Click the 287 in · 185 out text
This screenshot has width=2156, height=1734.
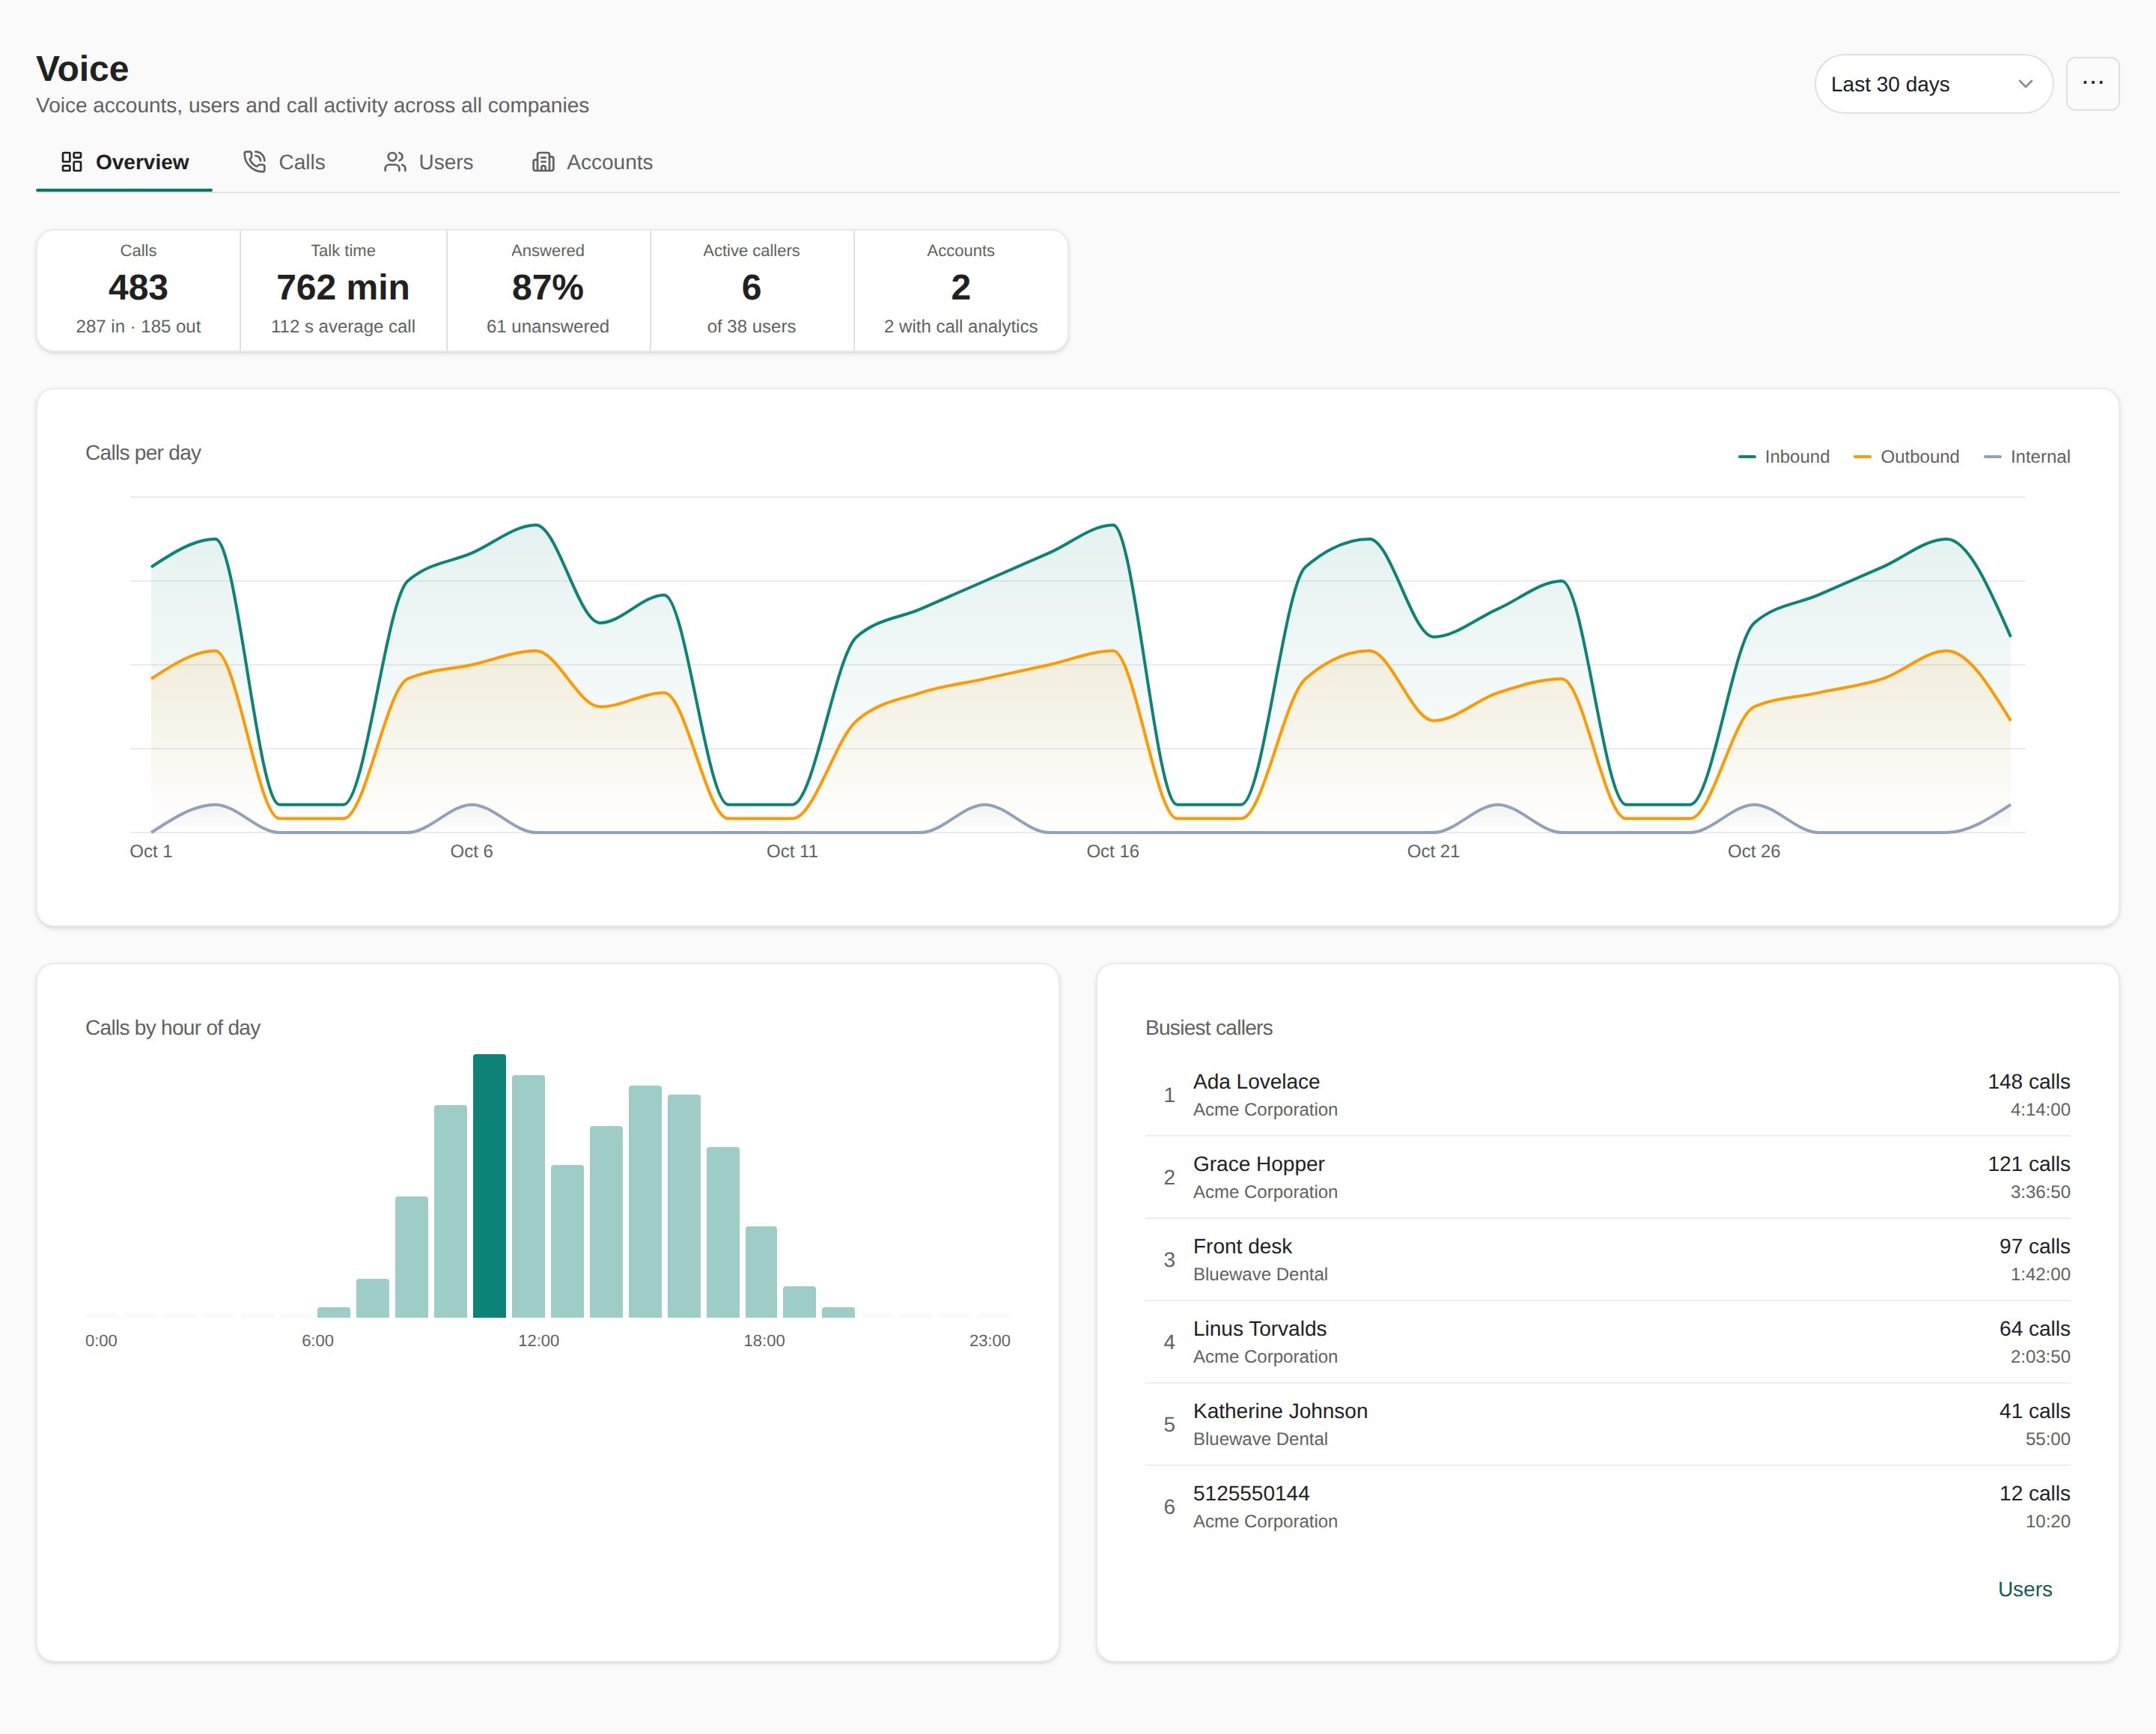tap(138, 326)
